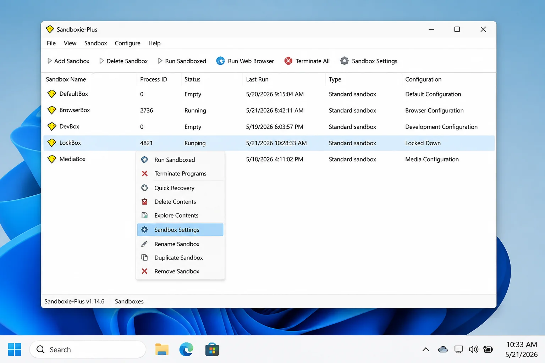Sort by the Last Run column header

(x=257, y=79)
